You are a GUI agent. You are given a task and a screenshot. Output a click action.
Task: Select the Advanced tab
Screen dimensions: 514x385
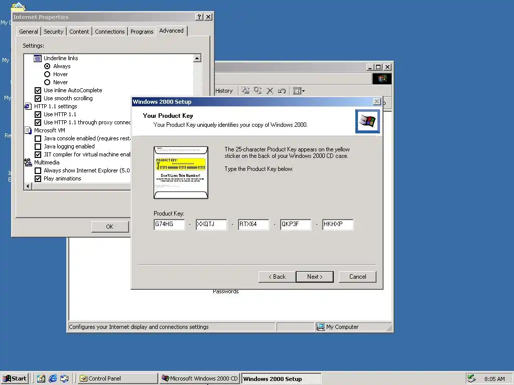tap(172, 31)
